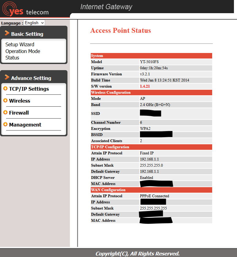Click the orange arrow icon next to Firewall
Image resolution: width=237 pixels, height=257 pixels.
click(5, 112)
